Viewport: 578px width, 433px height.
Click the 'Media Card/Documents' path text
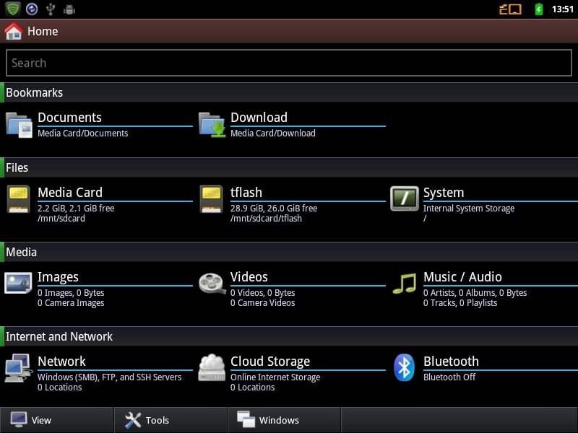pos(83,134)
